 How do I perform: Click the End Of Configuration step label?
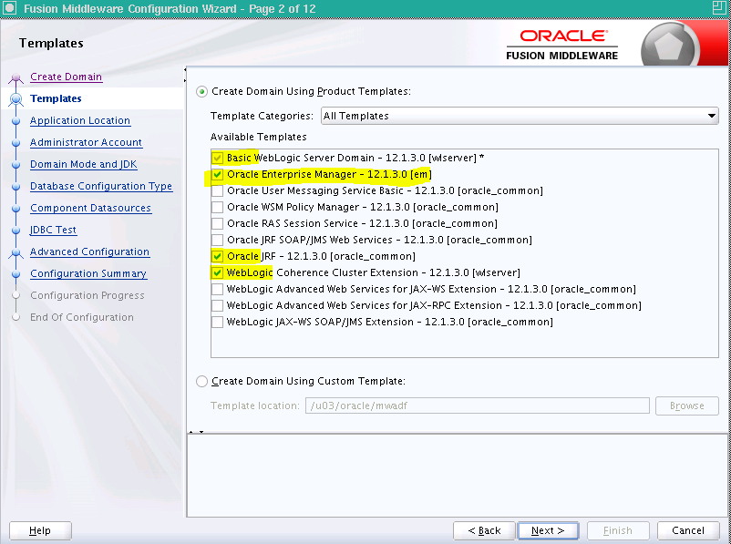click(82, 317)
